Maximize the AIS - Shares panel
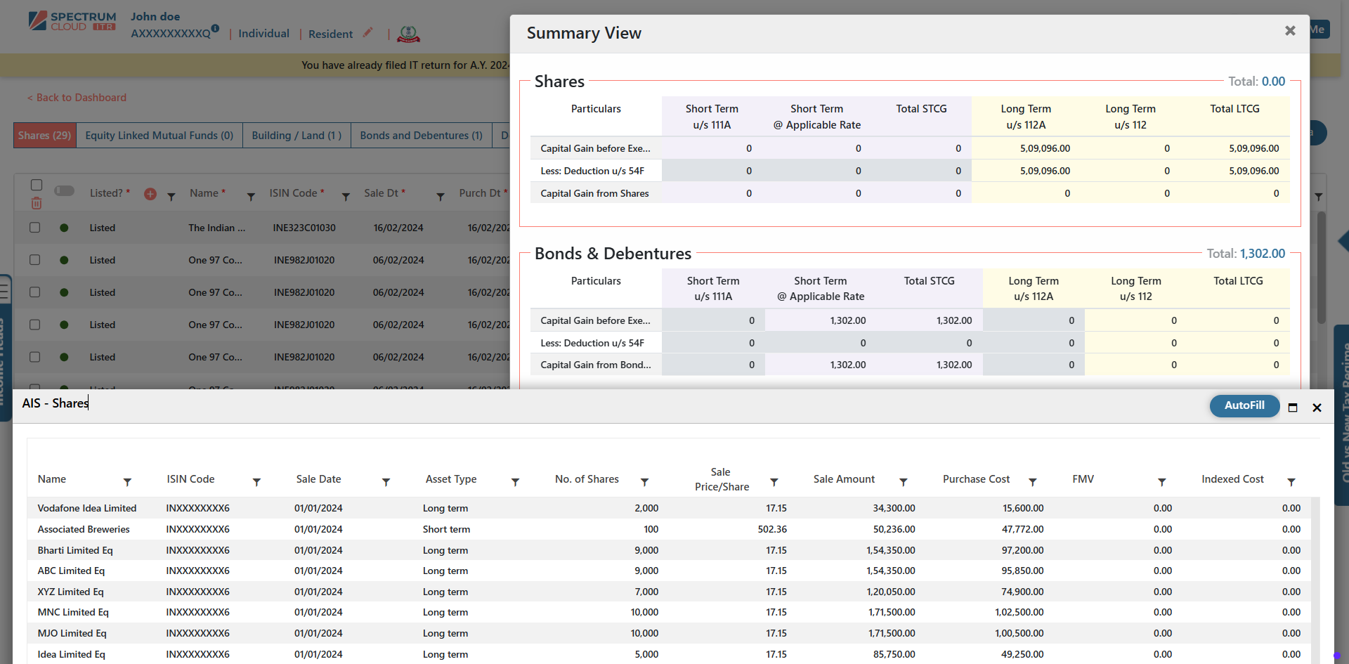This screenshot has height=664, width=1349. [1292, 408]
